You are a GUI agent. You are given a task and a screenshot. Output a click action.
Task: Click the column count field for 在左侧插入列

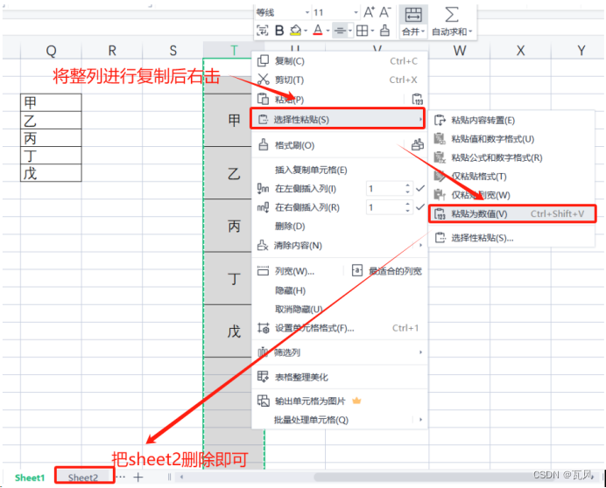384,189
